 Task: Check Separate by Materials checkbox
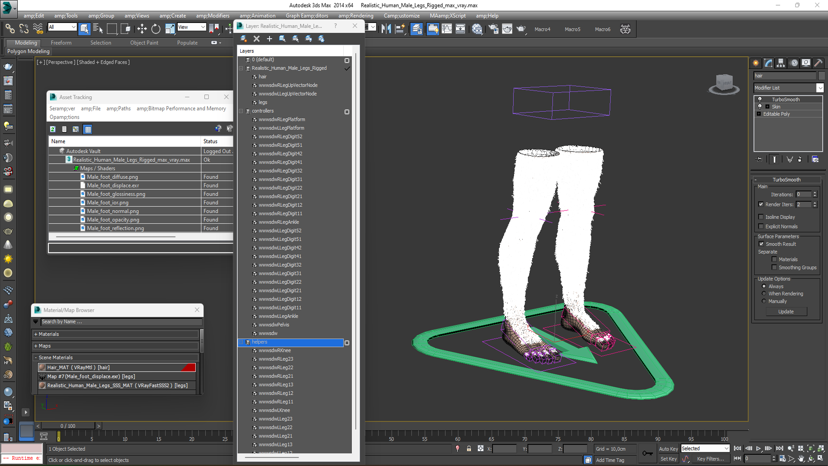pyautogui.click(x=774, y=259)
